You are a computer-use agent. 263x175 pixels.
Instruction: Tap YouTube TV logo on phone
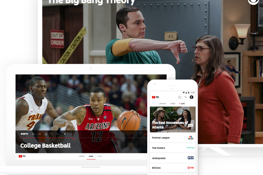pos(155,97)
